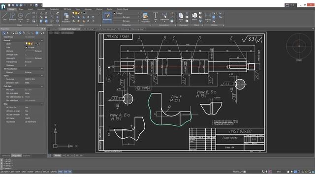Toggle OTRACK in status bar
Screen dimensions: 315x177
click(x=38, y=172)
